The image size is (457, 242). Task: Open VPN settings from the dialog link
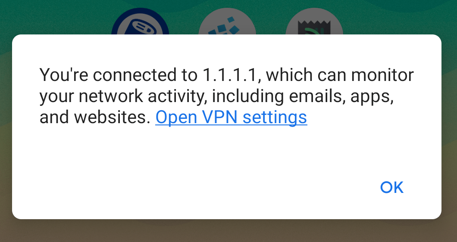(x=231, y=117)
